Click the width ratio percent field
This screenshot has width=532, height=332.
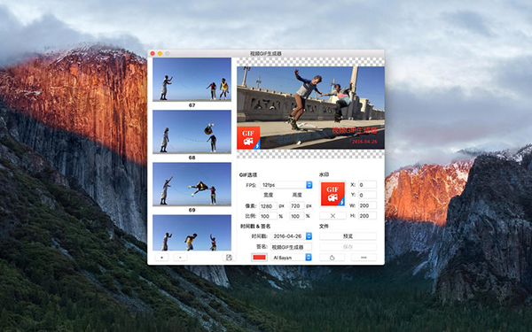tap(268, 216)
